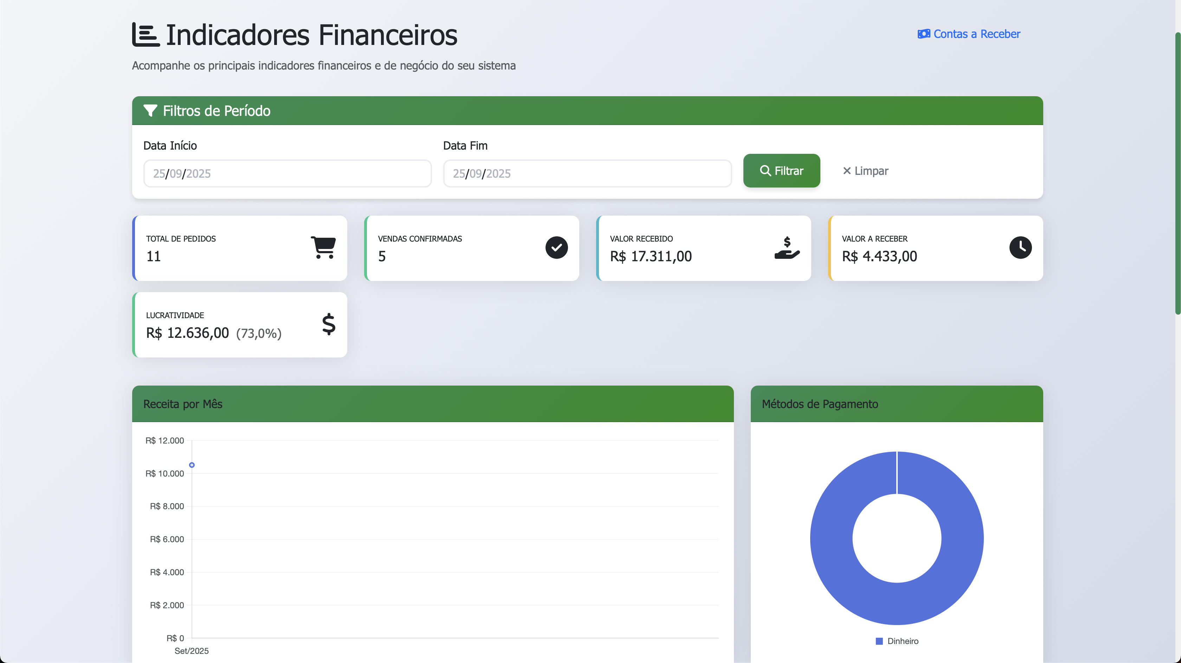Click the hand-with-dollar icon on Valor Recebido
Screen dimensions: 1181x663
pos(787,248)
